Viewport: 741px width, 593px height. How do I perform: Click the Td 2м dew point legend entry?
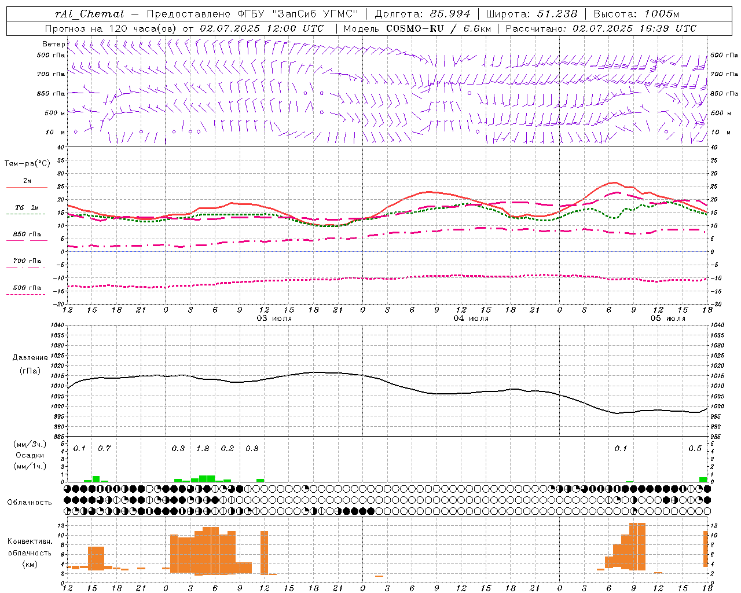(27, 207)
